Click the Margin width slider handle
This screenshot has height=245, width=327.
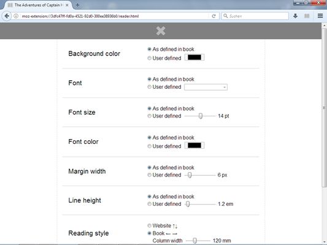click(190, 175)
